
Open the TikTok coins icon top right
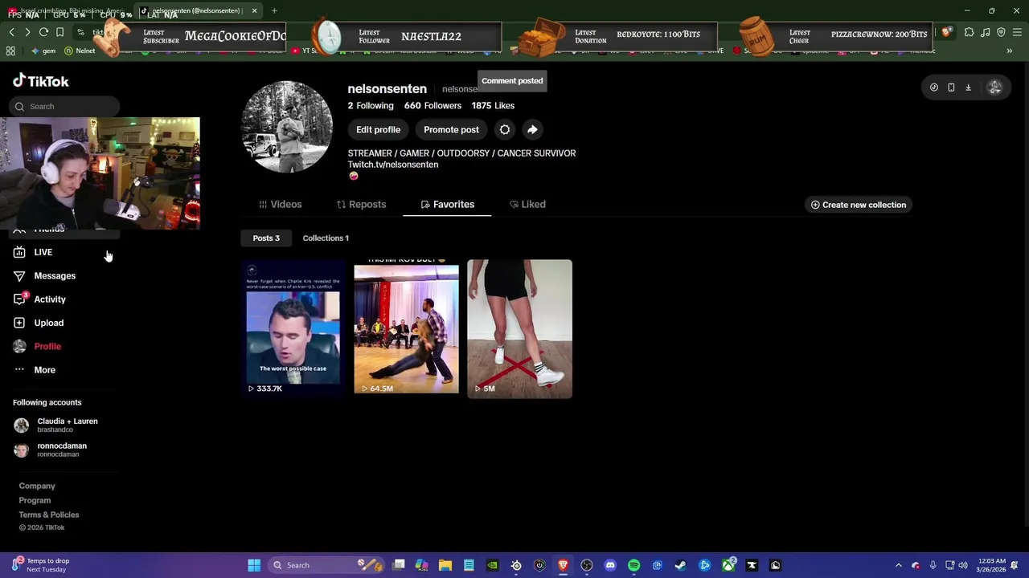tap(933, 88)
